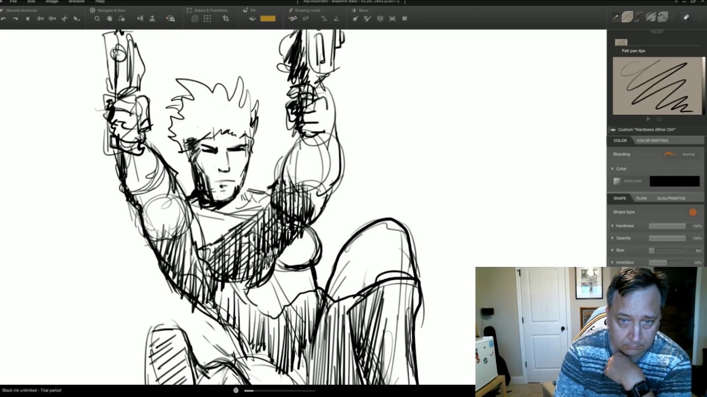Open the Edit menu

31,2
